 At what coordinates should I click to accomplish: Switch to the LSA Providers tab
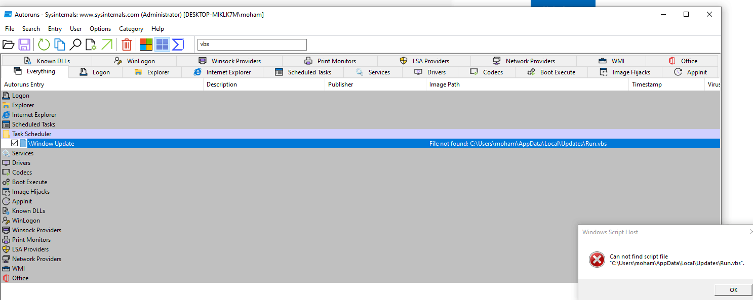tap(424, 61)
